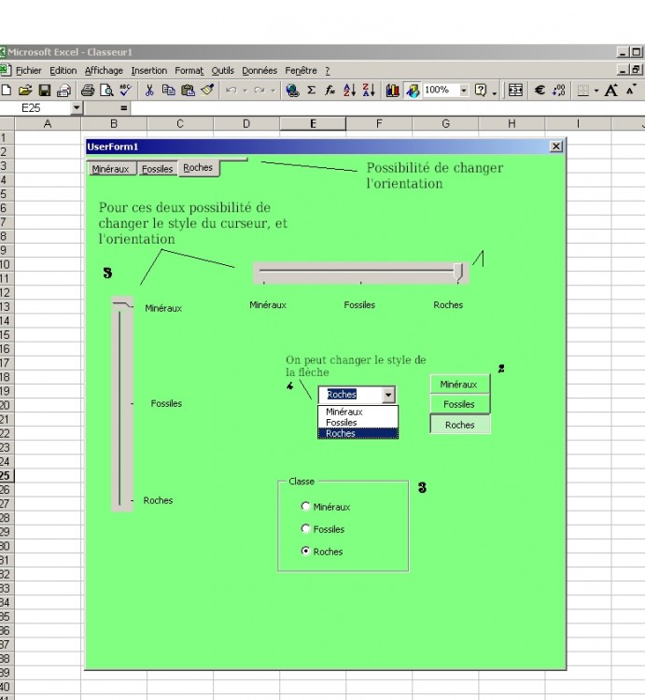Print using the printer toolbar icon
The image size is (645, 700).
(x=88, y=91)
